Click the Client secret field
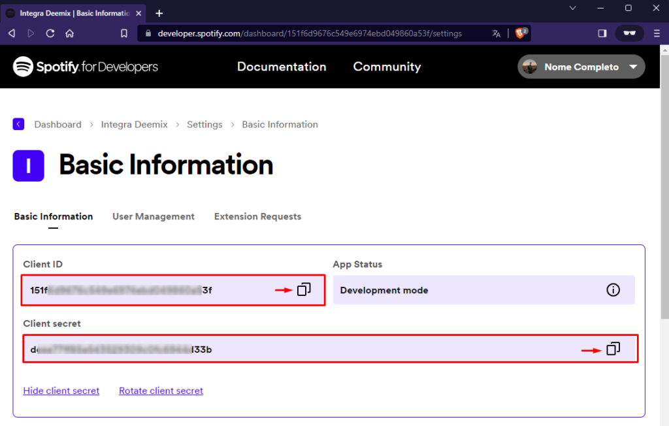The image size is (669, 426). point(330,349)
